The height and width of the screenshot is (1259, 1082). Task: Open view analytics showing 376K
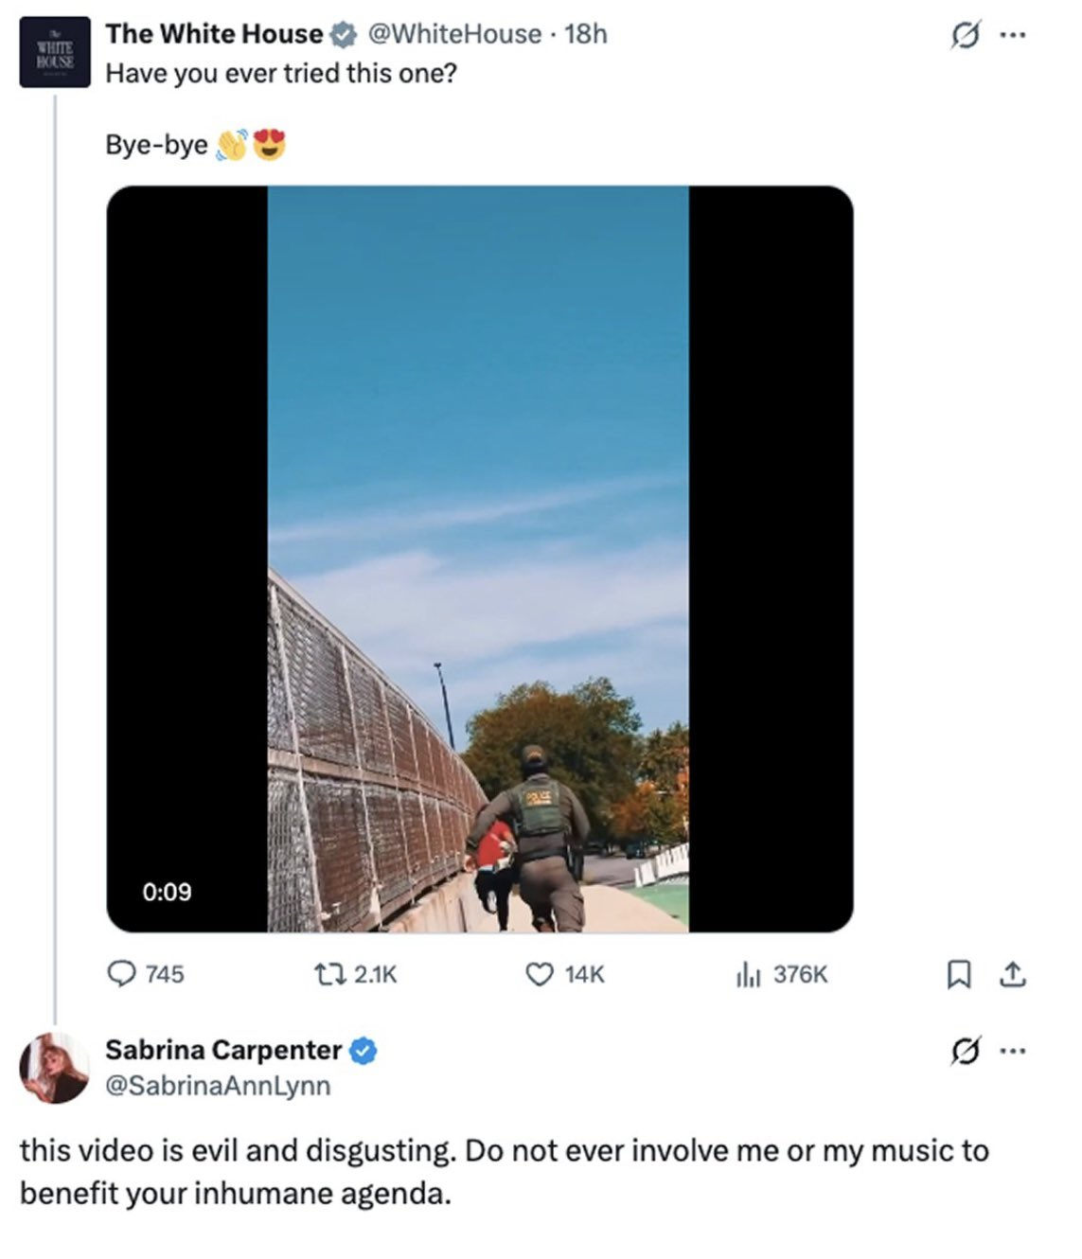coord(746,973)
